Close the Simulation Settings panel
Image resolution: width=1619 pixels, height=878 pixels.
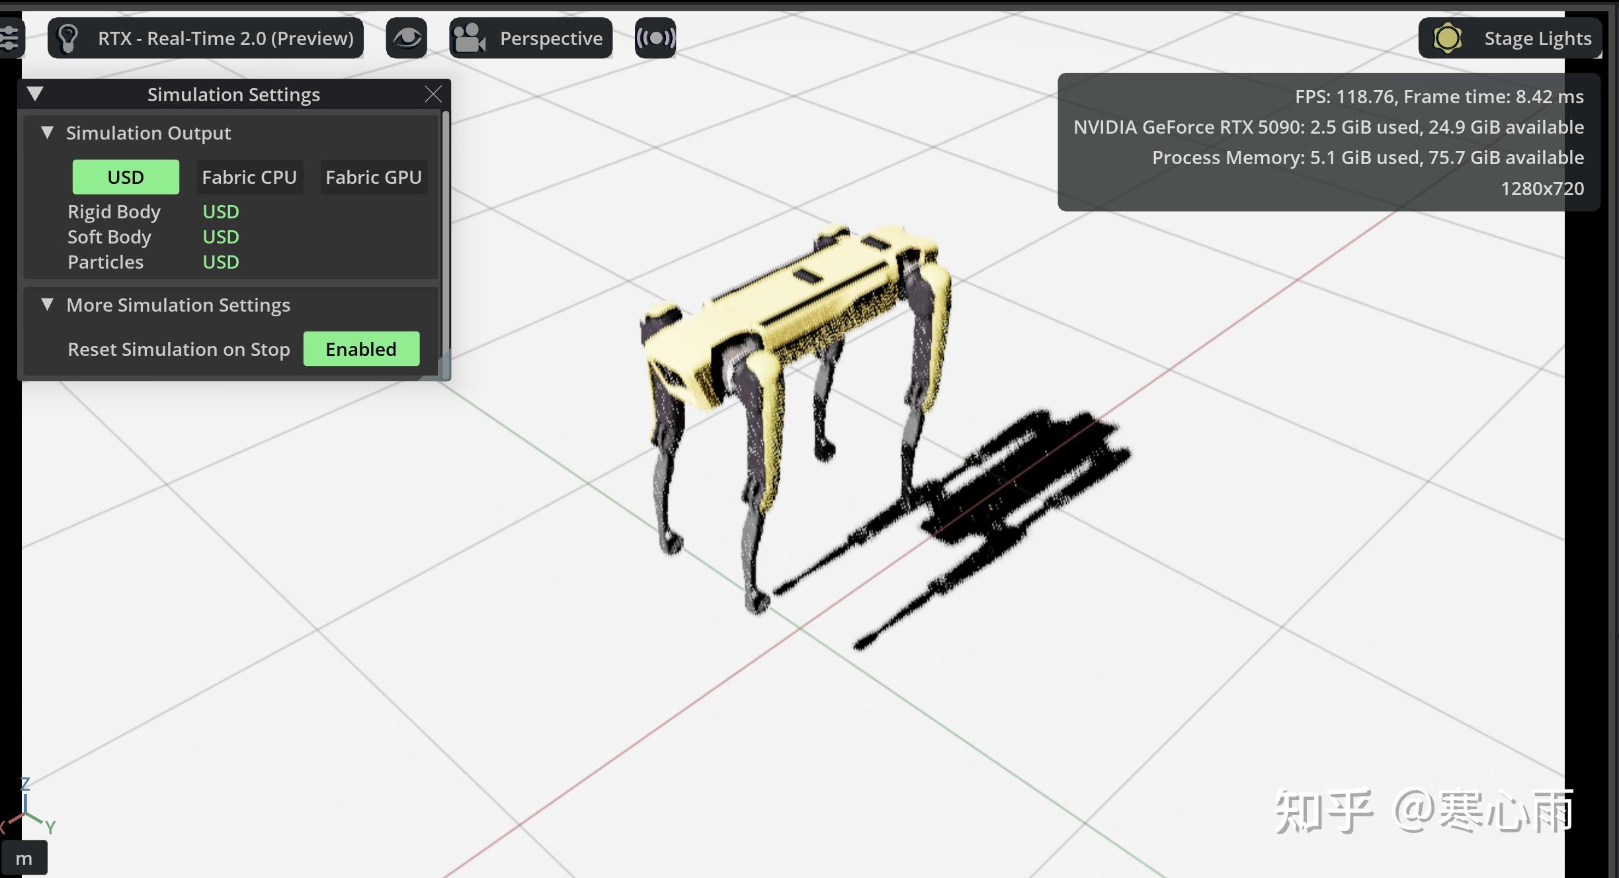click(433, 95)
